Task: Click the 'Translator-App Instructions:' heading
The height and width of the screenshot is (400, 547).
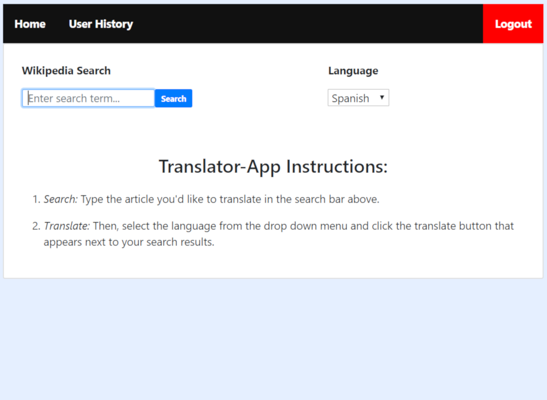Action: (273, 166)
